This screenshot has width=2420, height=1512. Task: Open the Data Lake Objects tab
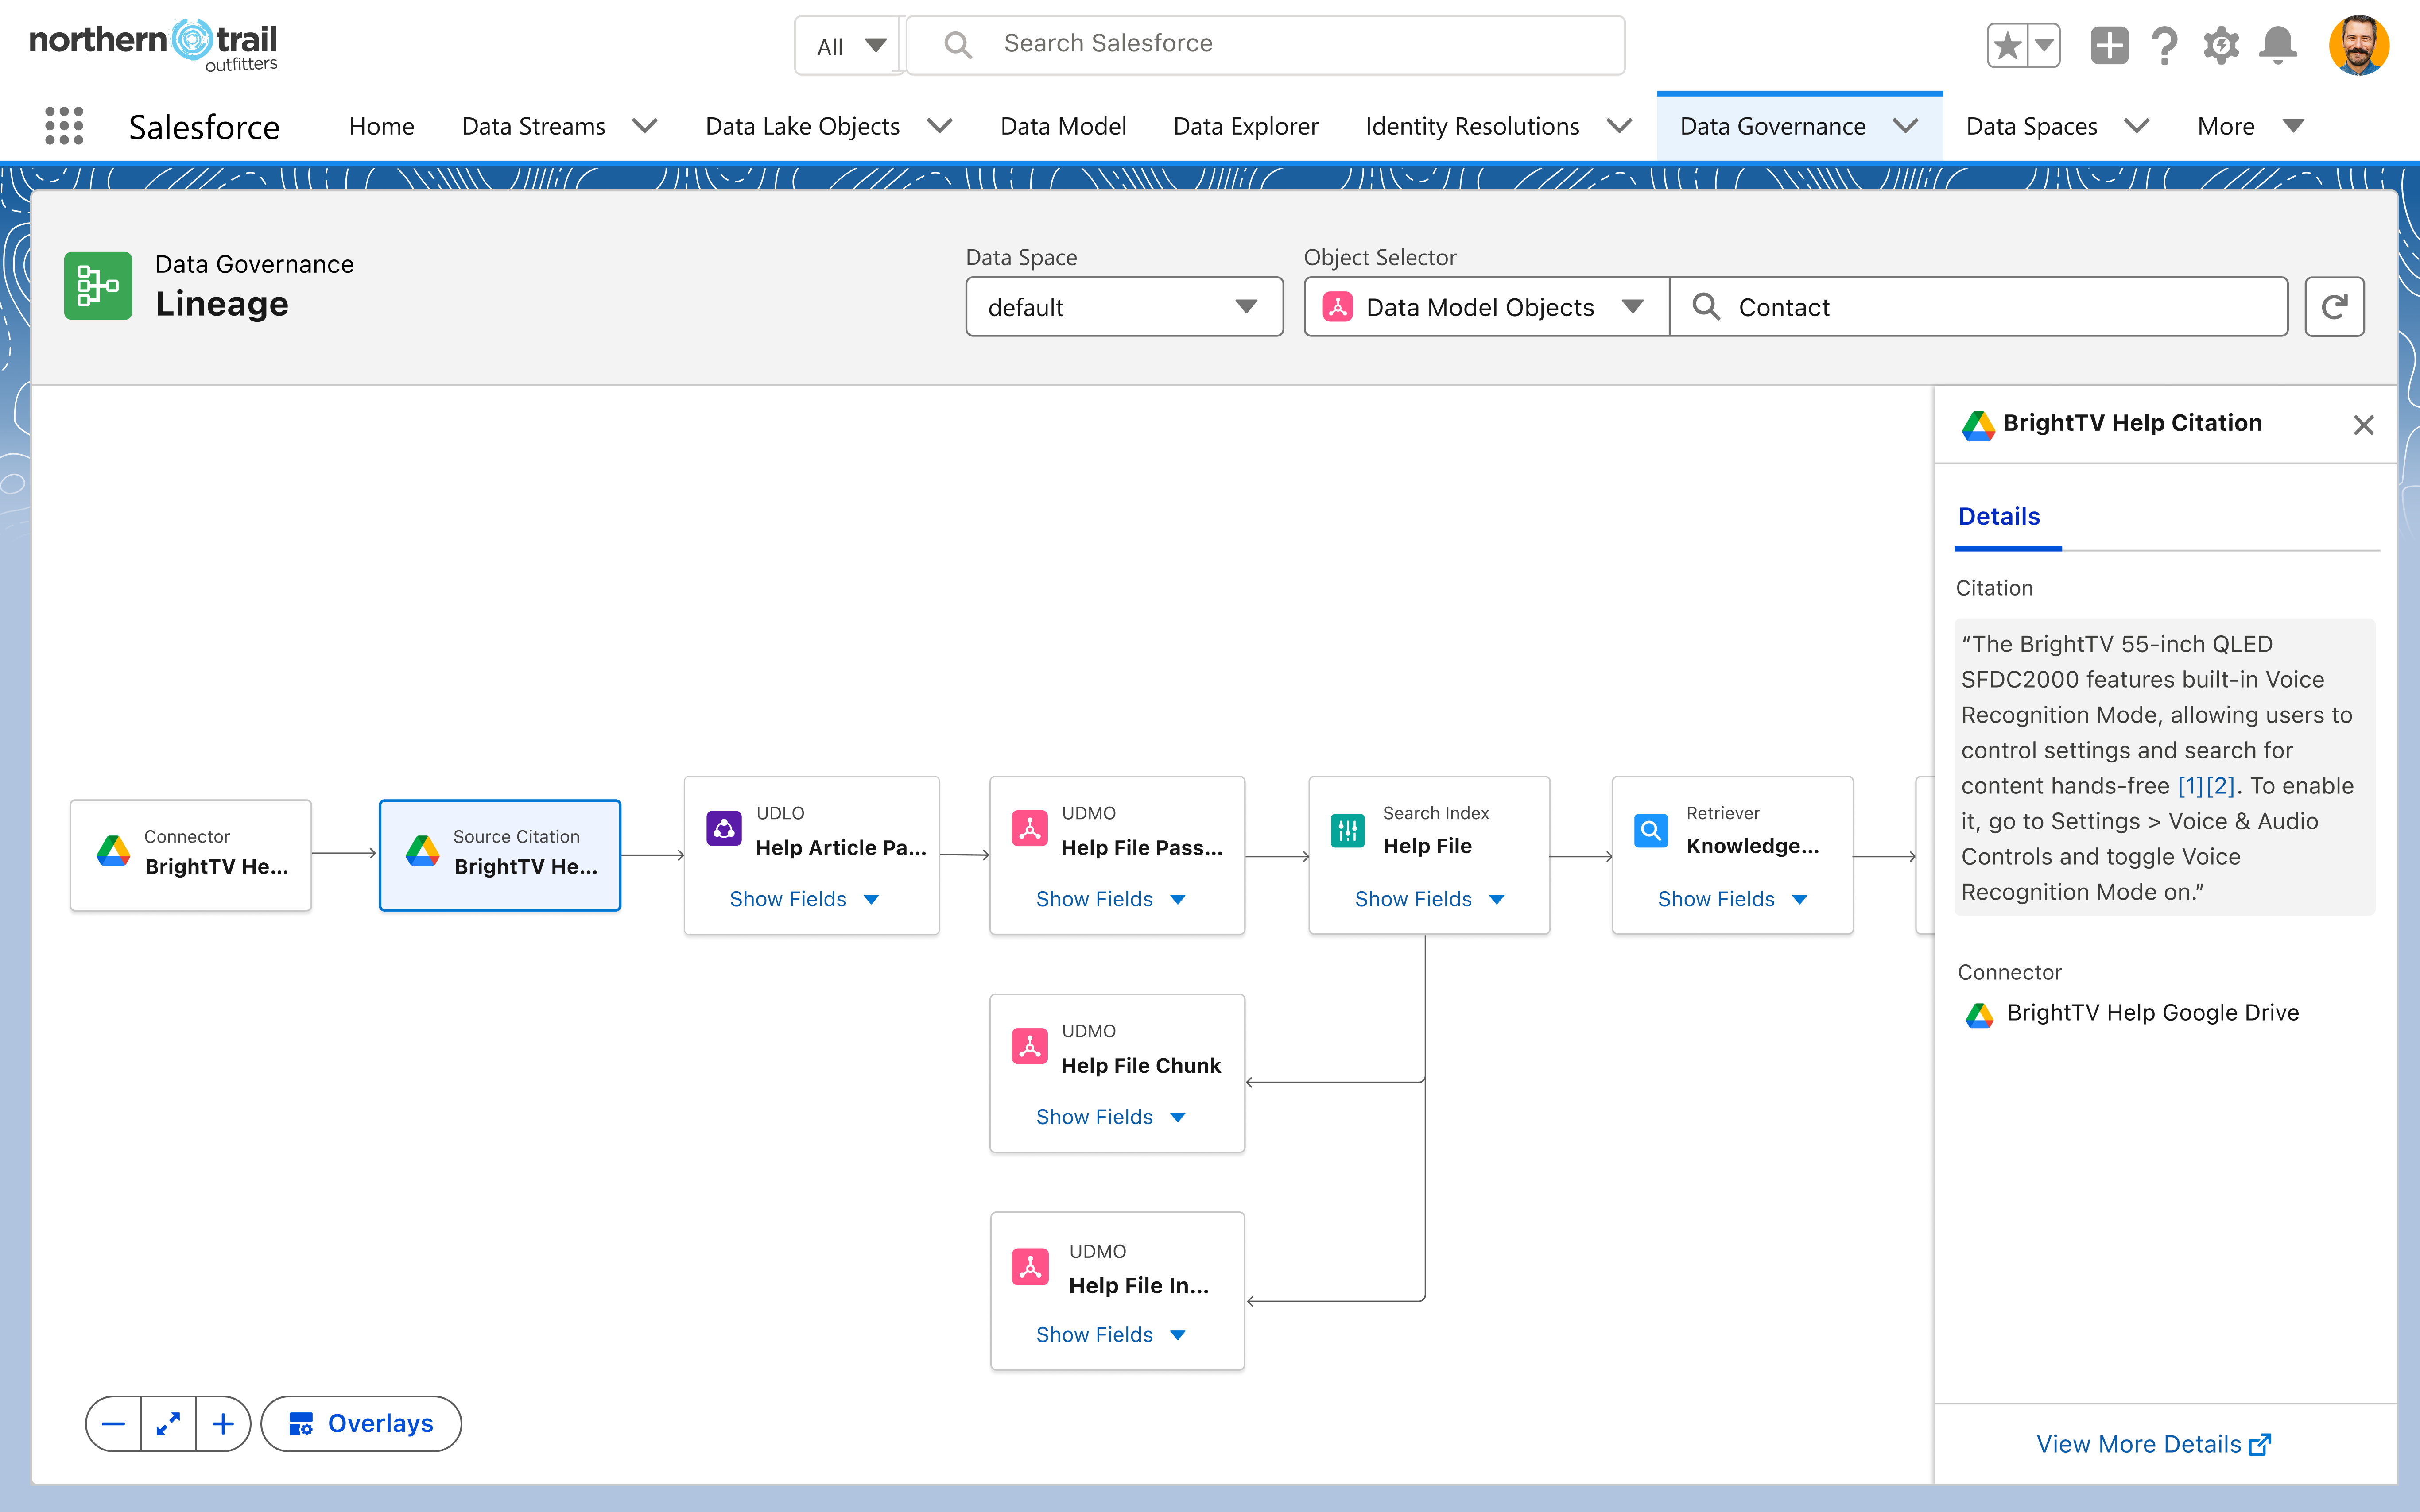click(802, 126)
